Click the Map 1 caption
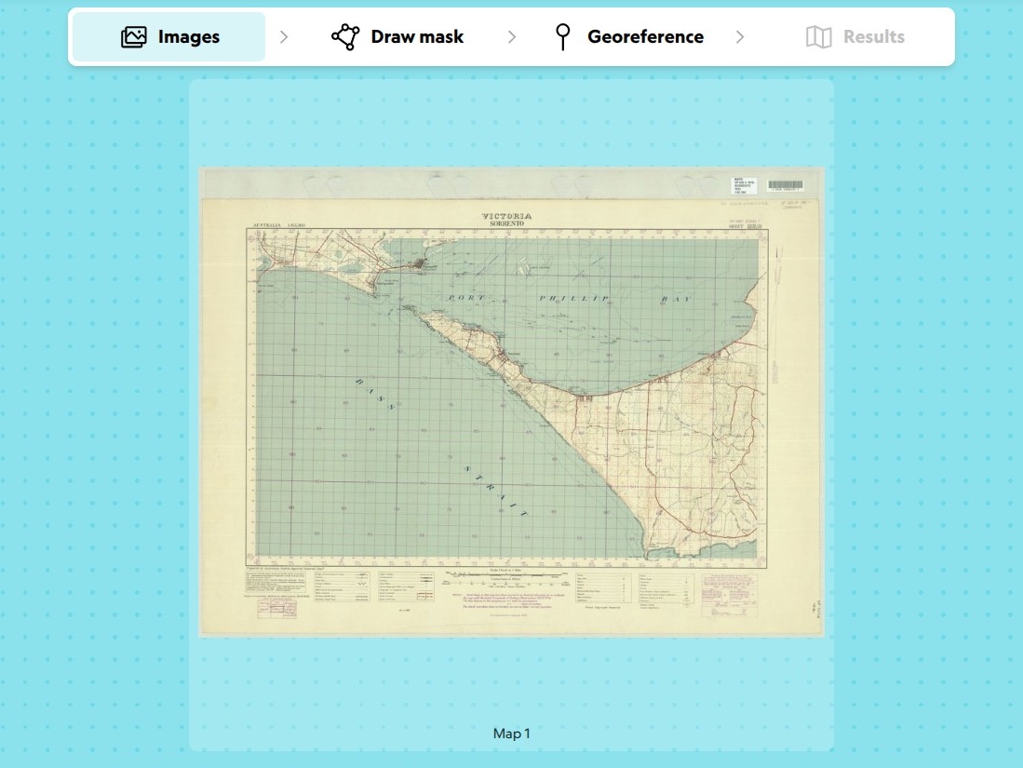Viewport: 1023px width, 768px height. [x=511, y=734]
